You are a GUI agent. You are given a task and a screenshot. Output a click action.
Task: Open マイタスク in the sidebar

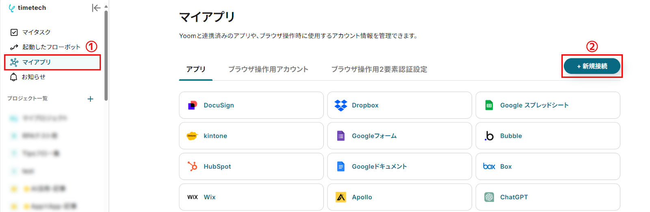tap(36, 32)
